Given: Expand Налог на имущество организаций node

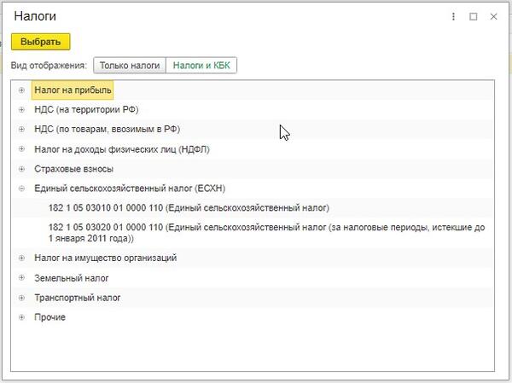Looking at the screenshot, I should coord(21,258).
